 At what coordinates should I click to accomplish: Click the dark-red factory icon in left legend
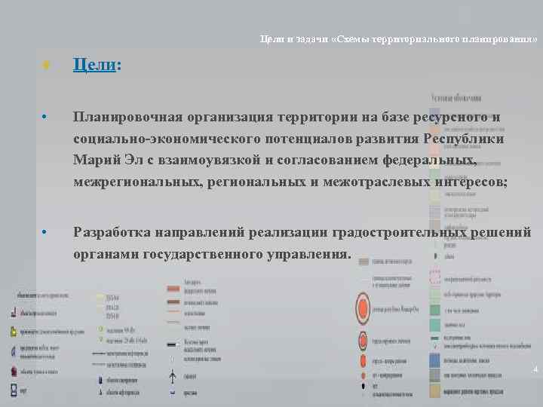(x=14, y=371)
